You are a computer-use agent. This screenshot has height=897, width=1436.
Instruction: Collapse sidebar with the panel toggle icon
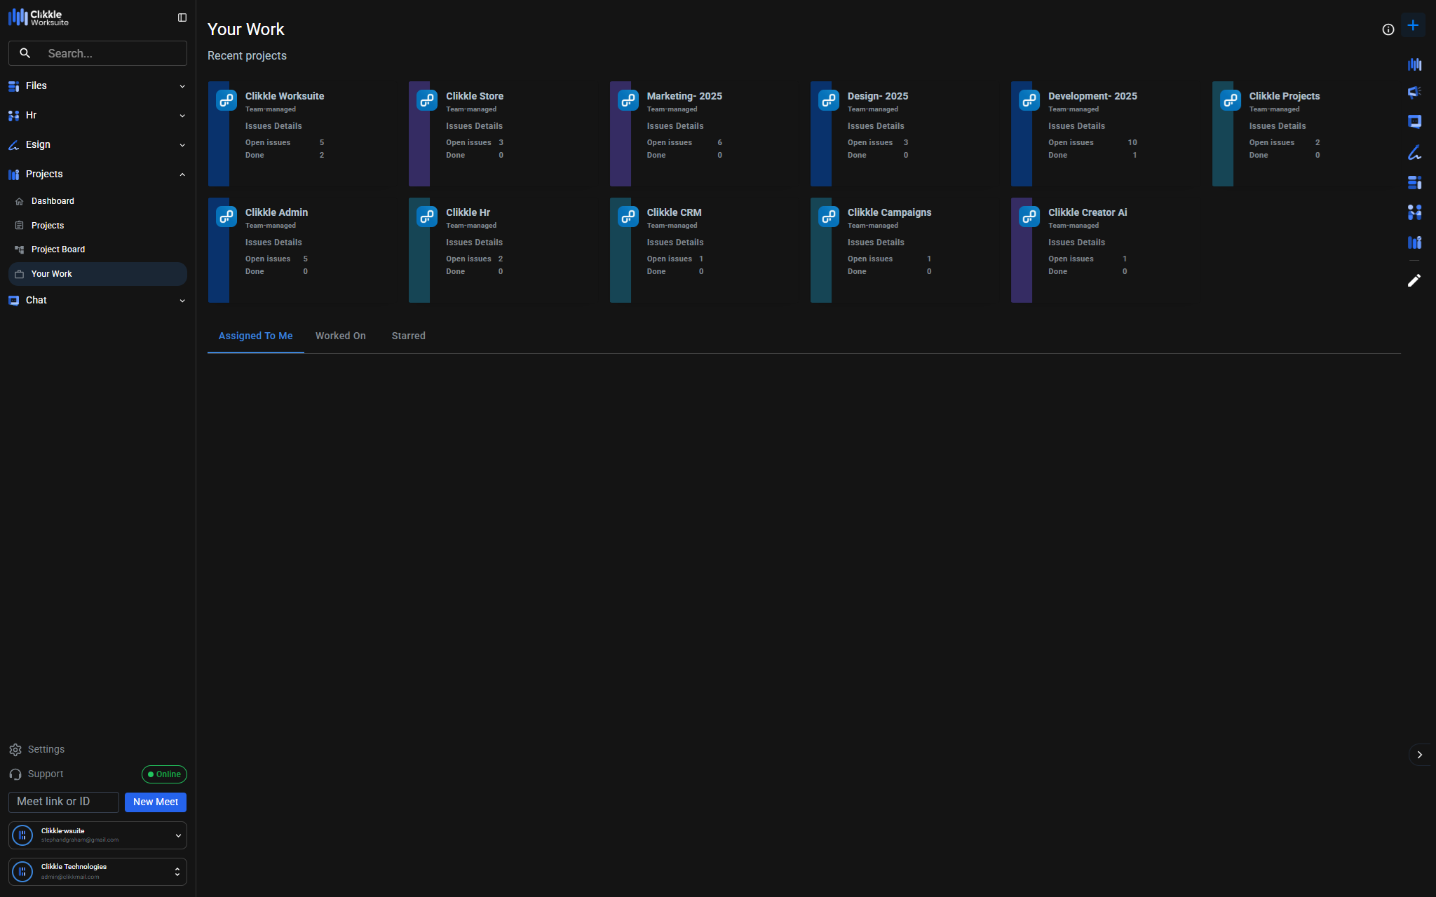tap(182, 18)
